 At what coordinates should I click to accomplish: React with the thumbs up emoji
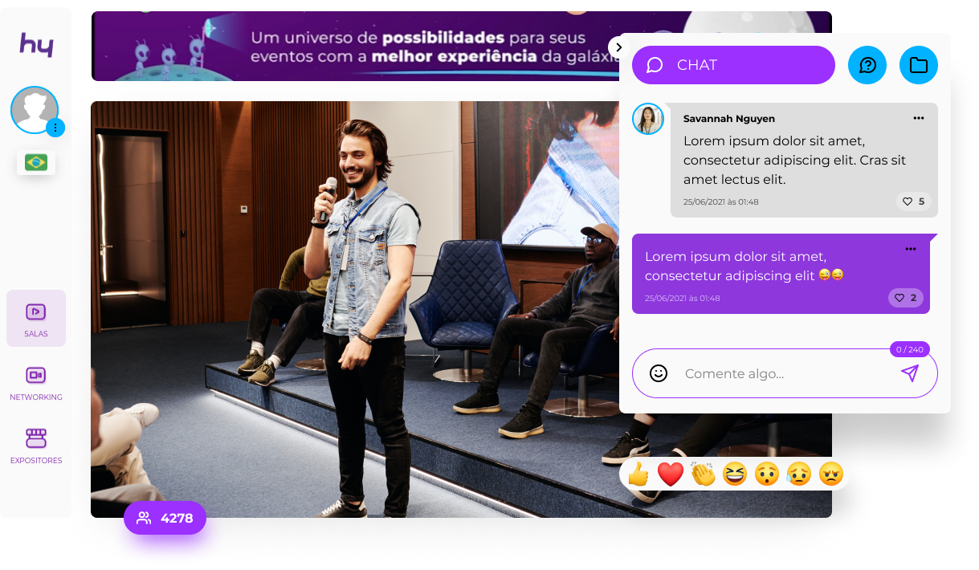point(637,474)
